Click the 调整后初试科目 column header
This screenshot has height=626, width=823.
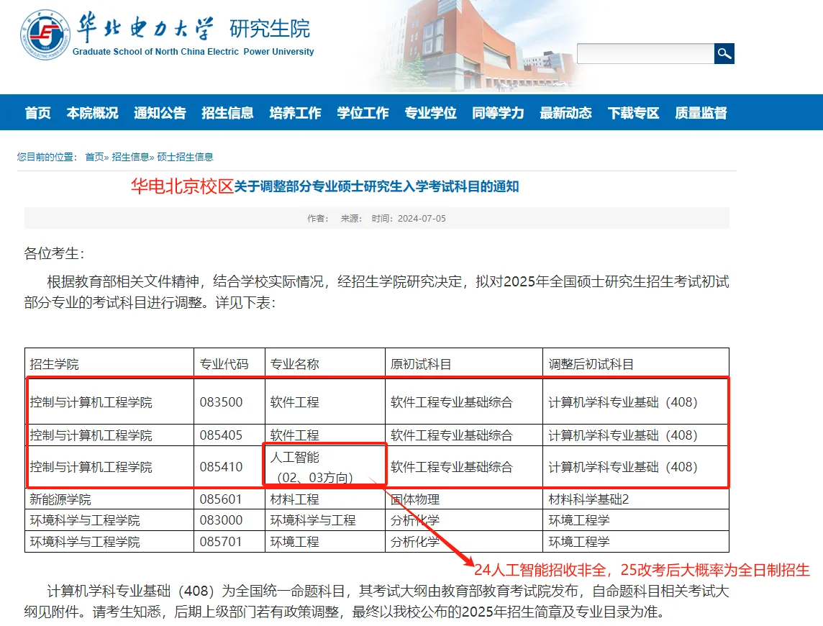[636, 364]
